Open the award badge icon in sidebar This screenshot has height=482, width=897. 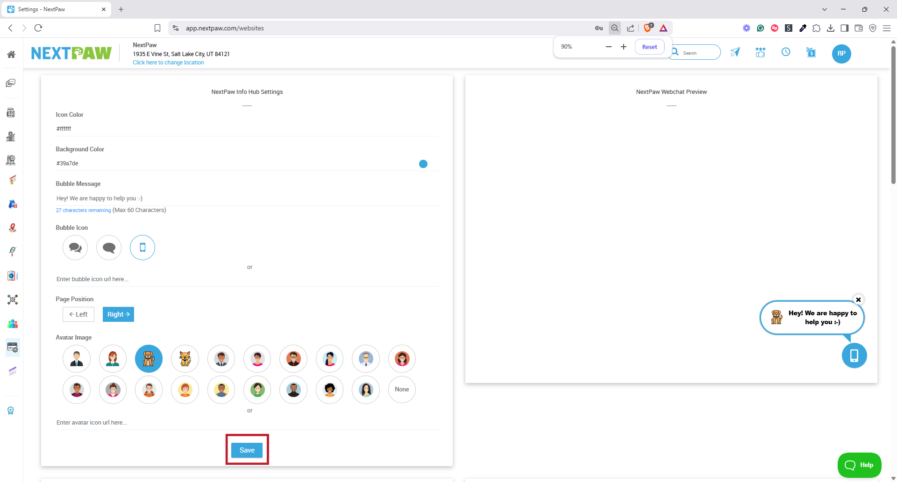[11, 411]
